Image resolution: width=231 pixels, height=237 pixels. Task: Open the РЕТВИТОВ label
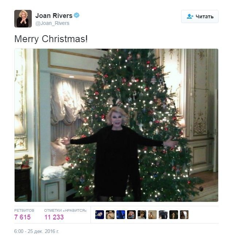(24, 210)
